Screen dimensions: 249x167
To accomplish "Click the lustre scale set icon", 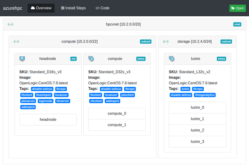I will (172, 59).
